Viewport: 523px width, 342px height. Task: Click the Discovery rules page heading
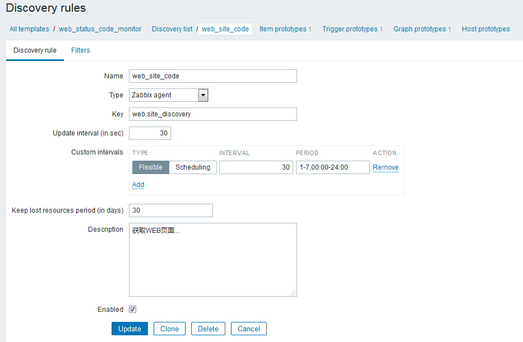click(x=46, y=8)
